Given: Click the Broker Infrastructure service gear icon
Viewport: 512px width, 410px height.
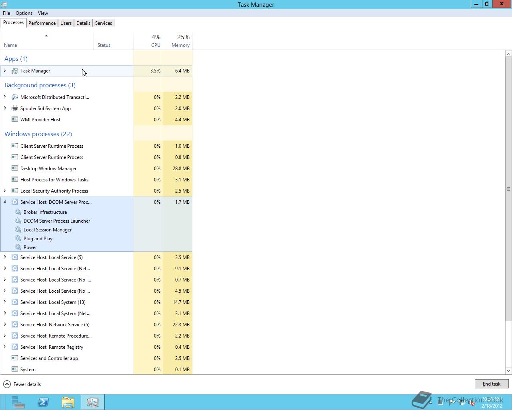Looking at the screenshot, I should pyautogui.click(x=18, y=212).
